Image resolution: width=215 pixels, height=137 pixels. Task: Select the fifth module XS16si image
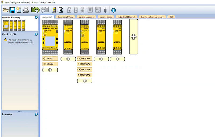pyautogui.click(x=117, y=37)
